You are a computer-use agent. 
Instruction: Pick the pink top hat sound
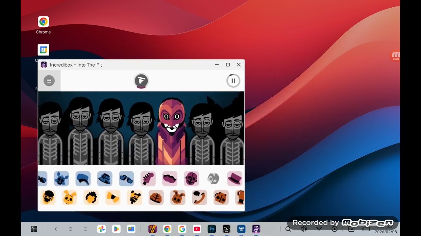[x=235, y=179]
